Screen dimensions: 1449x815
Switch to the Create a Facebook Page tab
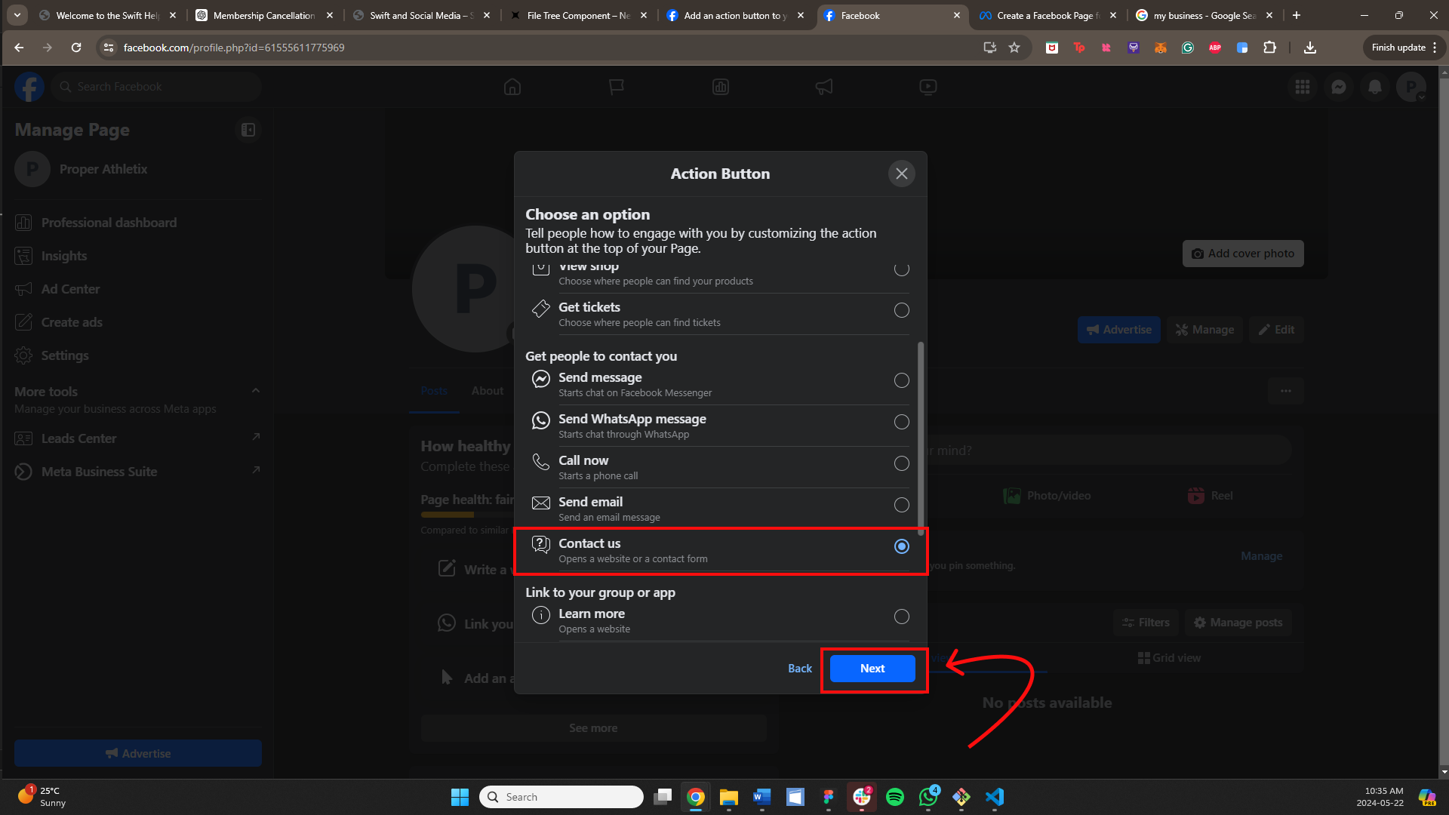[x=1045, y=15]
